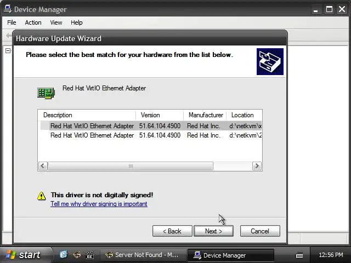Sort by Manufacturer column header
The height and width of the screenshot is (263, 351).
[205, 115]
